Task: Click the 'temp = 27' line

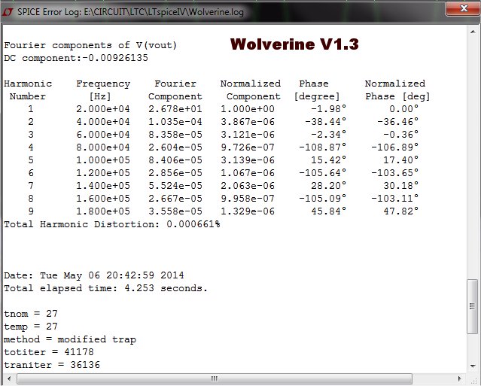Action: (x=31, y=327)
